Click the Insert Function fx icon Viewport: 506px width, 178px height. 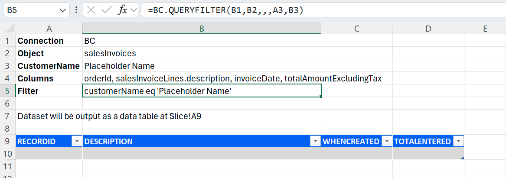(123, 10)
